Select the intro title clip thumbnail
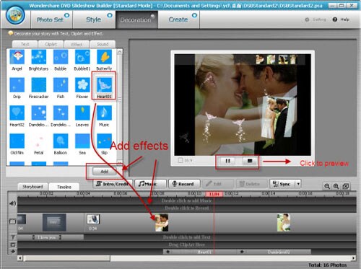The width and height of the screenshot is (361, 269). tap(54, 222)
